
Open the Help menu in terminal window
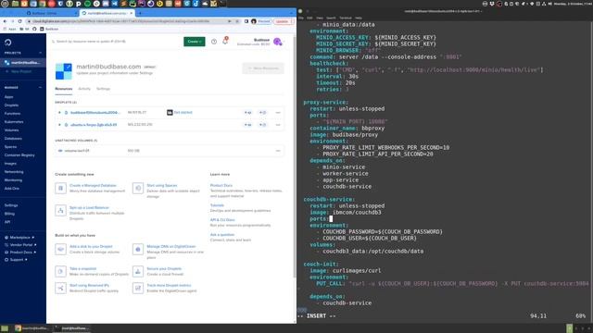click(359, 18)
